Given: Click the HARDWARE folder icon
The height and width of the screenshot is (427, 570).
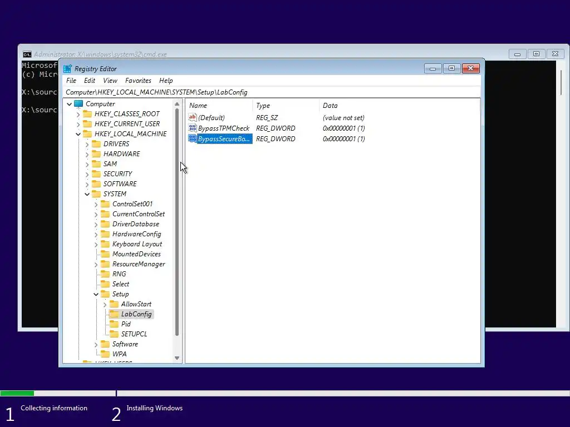Looking at the screenshot, I should pyautogui.click(x=96, y=154).
